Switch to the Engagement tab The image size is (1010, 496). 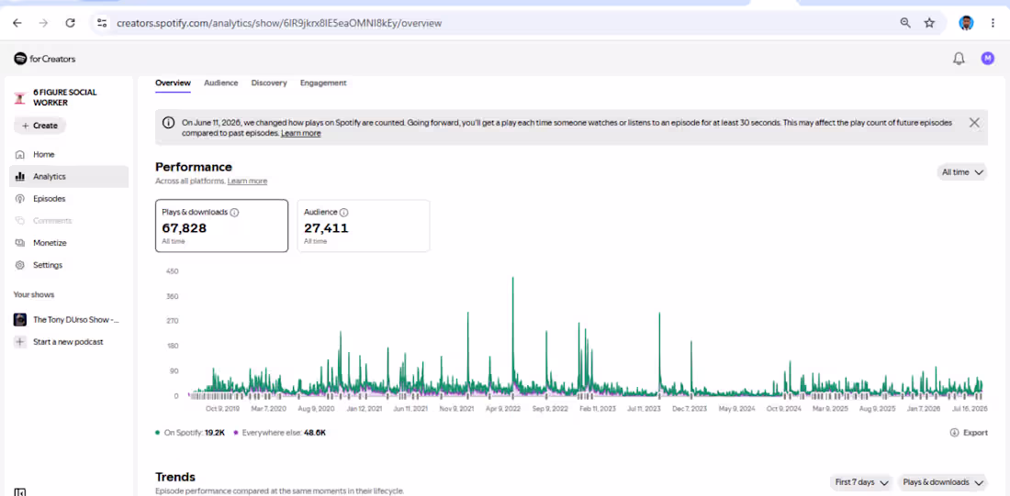[323, 83]
